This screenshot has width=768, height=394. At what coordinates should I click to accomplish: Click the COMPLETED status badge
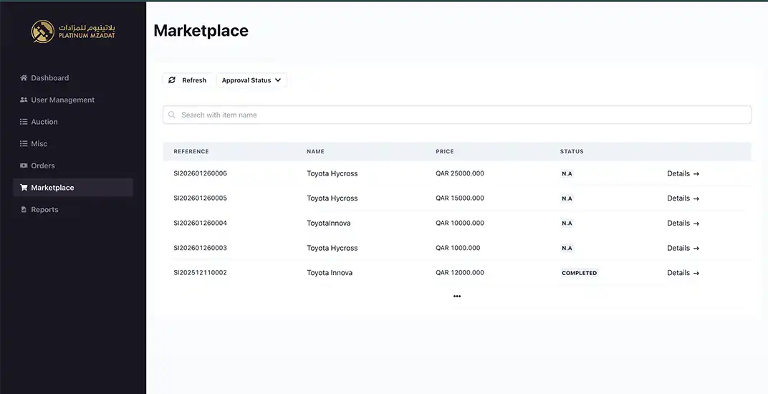pos(579,273)
